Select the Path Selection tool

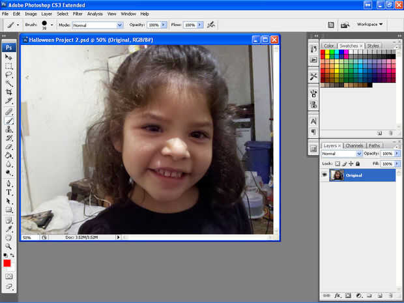click(8, 201)
